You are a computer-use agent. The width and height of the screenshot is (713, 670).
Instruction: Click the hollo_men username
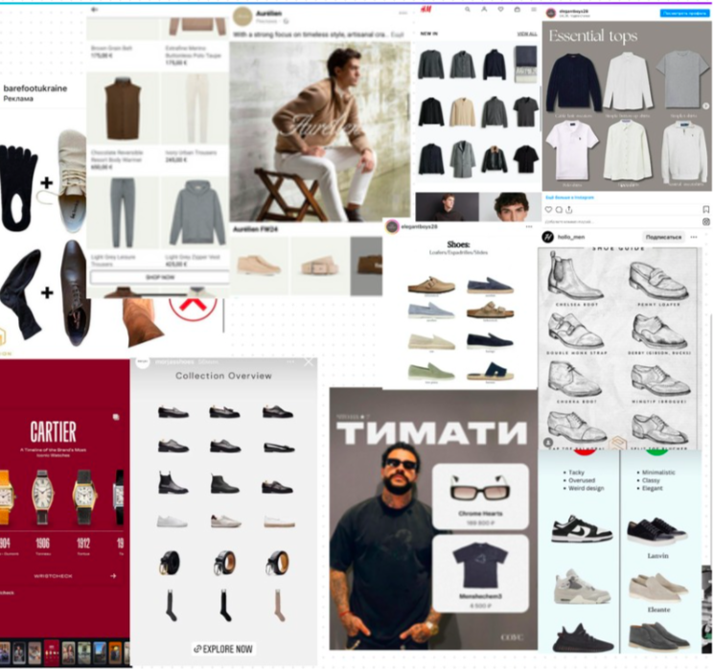571,237
